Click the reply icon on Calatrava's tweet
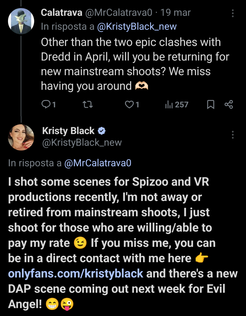Screen dimensions: 246x316 (46, 105)
